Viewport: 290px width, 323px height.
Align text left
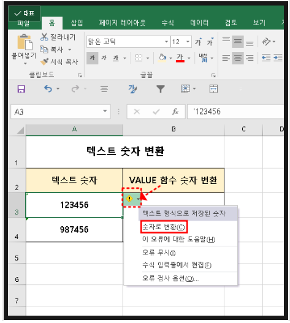point(226,58)
